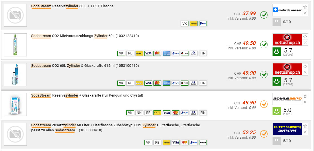Click the Klarna payment icon
Image resolution: width=314 pixels, height=151 pixels.
click(203, 143)
